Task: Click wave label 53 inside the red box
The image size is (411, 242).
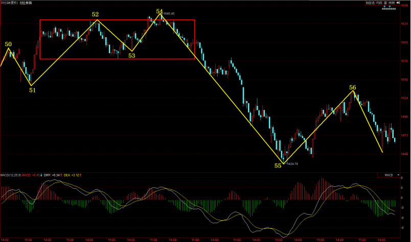Action: coord(132,56)
